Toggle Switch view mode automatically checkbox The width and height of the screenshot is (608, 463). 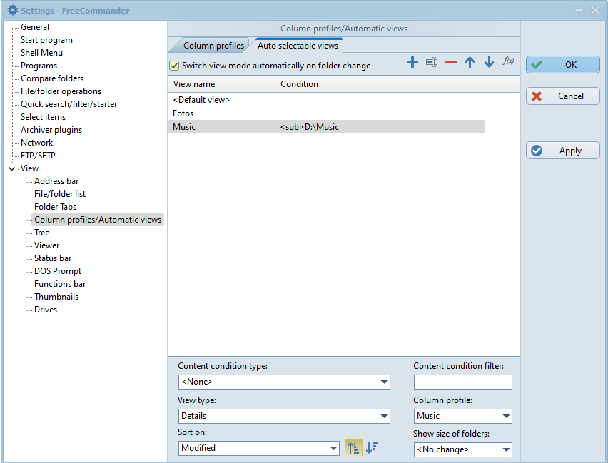pyautogui.click(x=174, y=66)
